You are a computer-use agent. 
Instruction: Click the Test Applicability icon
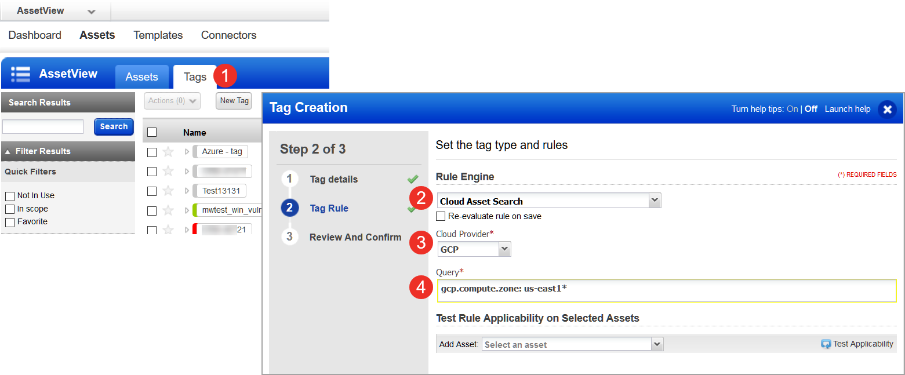point(826,343)
